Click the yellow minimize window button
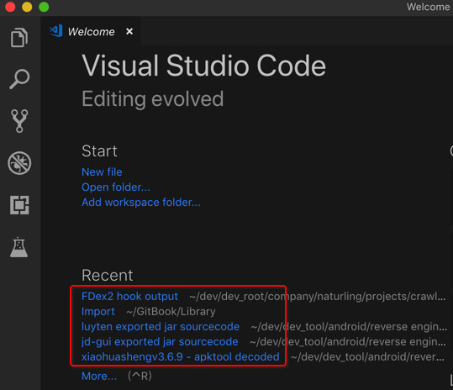This screenshot has height=390, width=453. point(27,7)
